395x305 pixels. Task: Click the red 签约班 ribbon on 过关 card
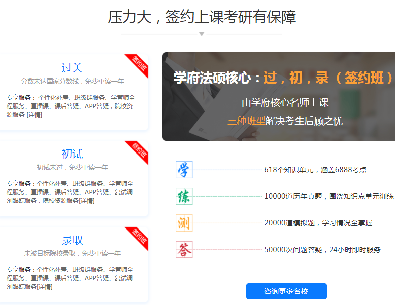click(137, 65)
